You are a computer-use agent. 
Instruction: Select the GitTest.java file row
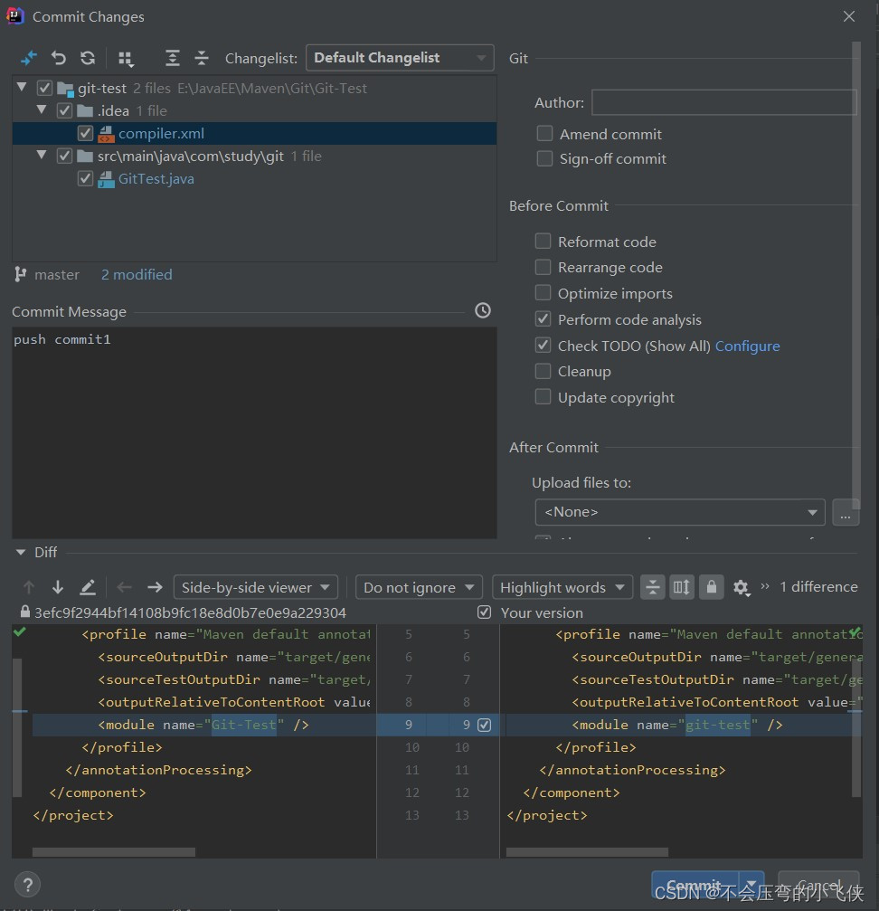[254, 179]
